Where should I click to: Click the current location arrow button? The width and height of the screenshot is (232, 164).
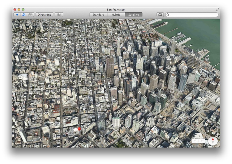point(17,15)
